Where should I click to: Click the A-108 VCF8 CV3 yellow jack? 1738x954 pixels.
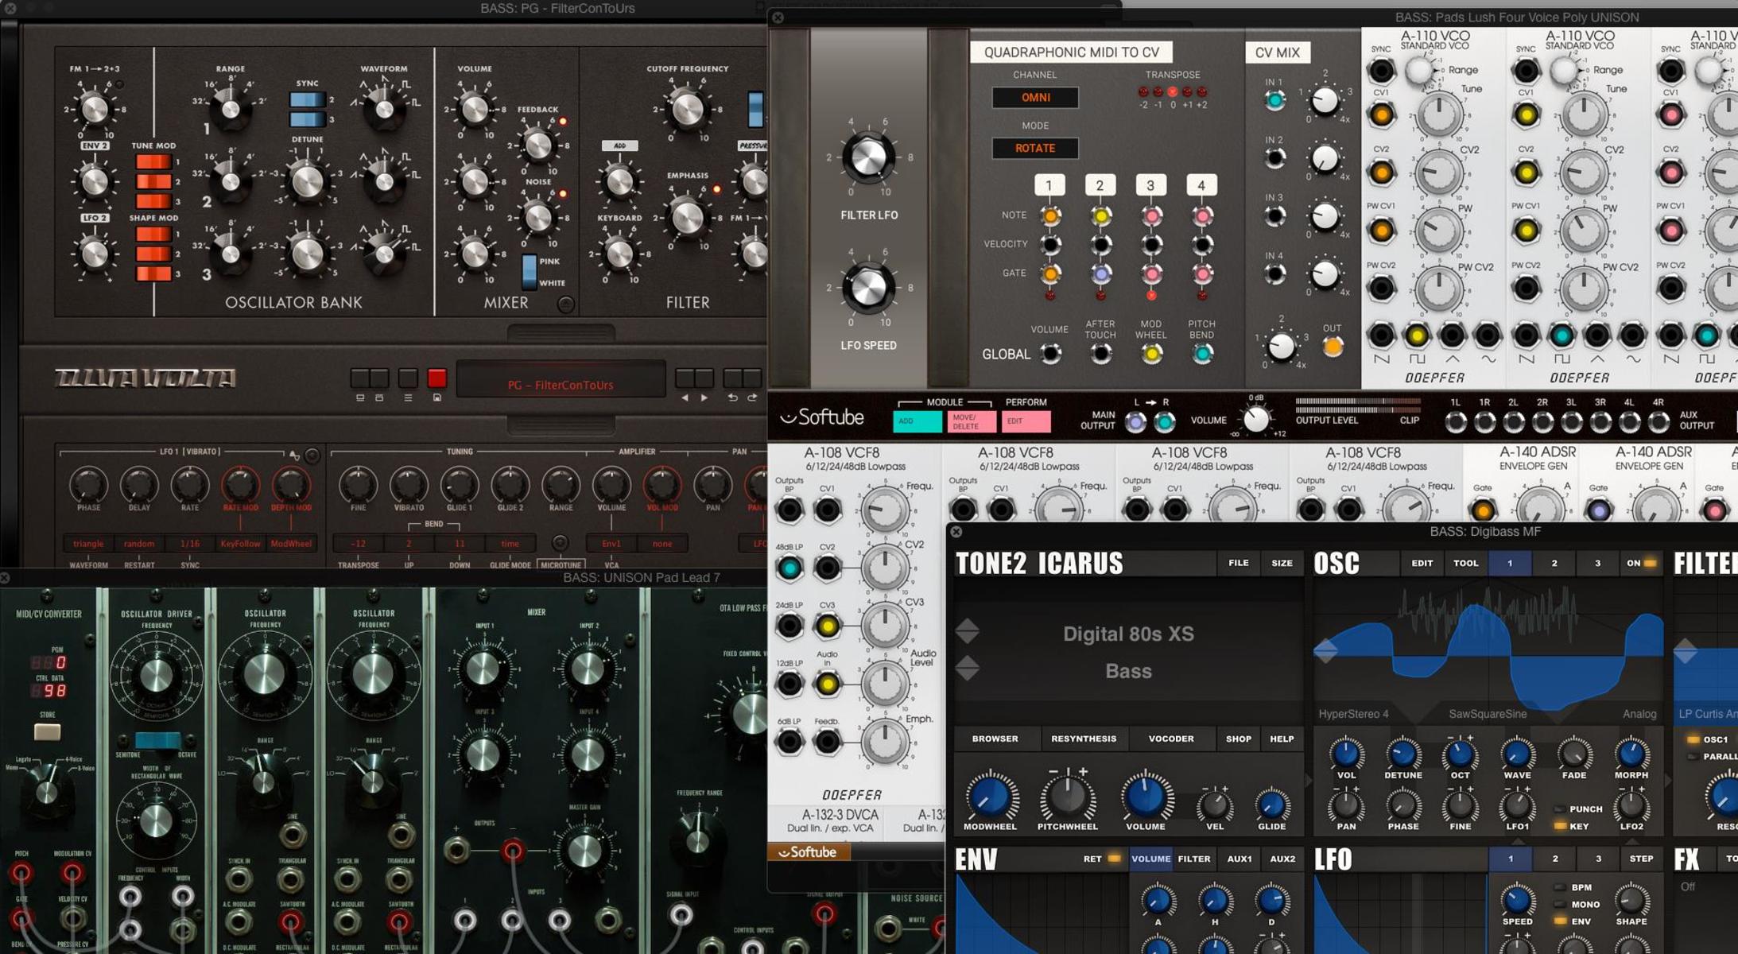pyautogui.click(x=828, y=626)
